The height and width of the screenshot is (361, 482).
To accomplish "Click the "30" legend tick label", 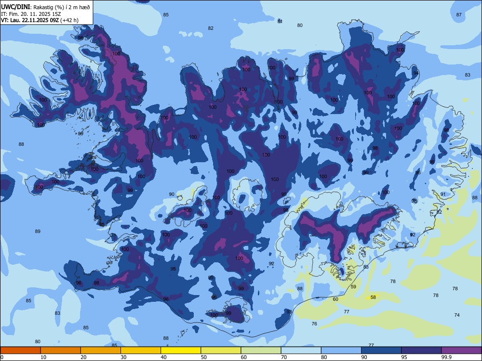I will 123,357.
